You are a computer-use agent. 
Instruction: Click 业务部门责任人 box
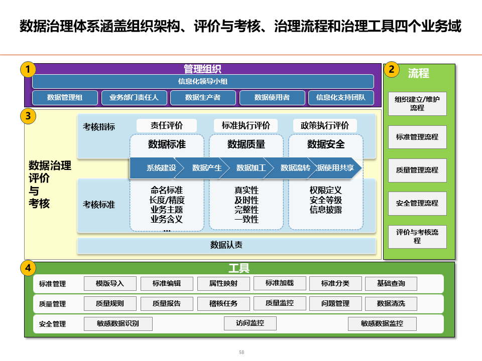134,98
